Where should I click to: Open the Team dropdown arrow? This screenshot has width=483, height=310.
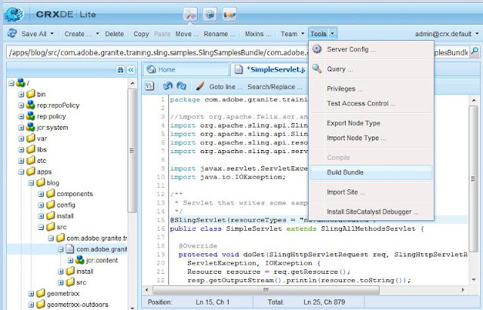[303, 33]
